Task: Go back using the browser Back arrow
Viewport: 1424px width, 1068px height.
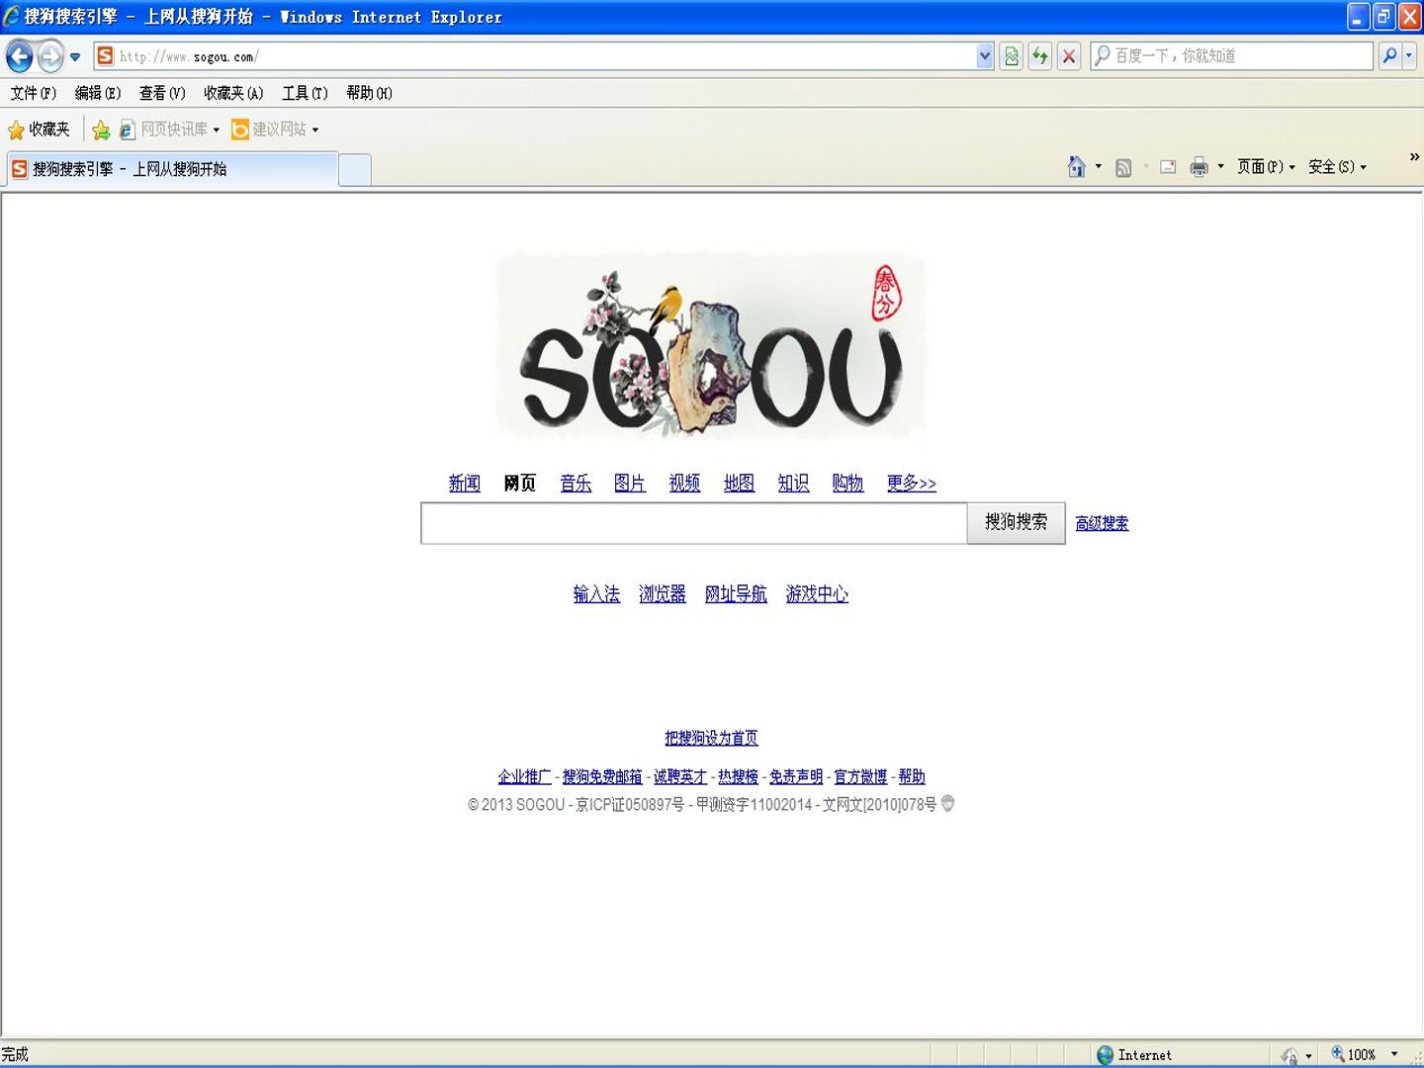Action: (x=20, y=56)
